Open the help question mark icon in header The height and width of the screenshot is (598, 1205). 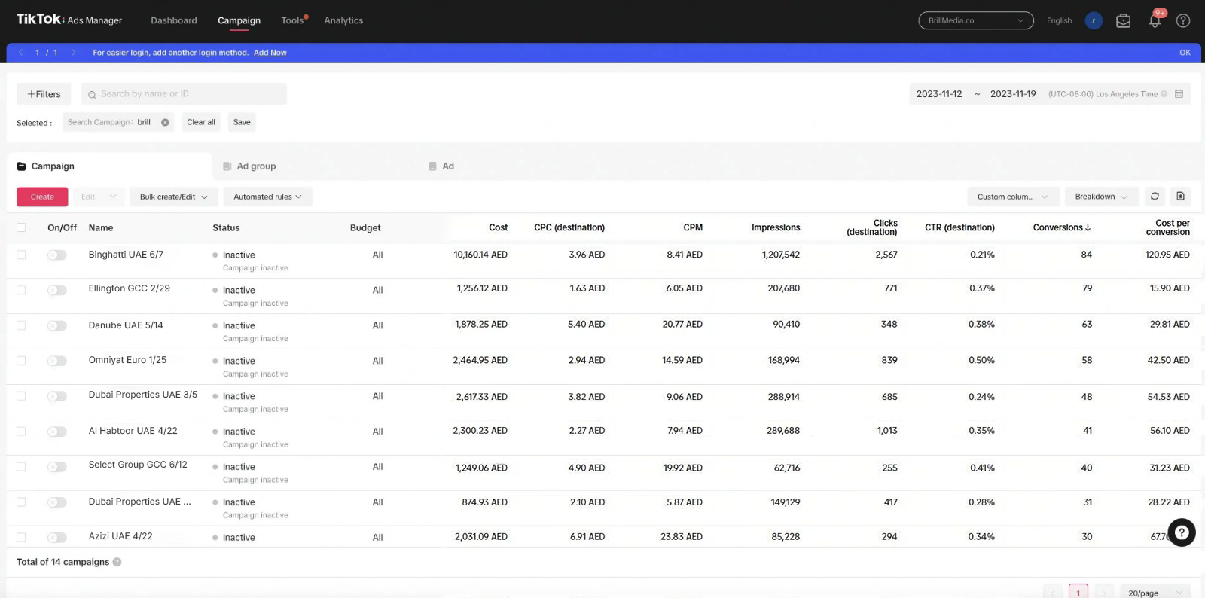[1183, 21]
